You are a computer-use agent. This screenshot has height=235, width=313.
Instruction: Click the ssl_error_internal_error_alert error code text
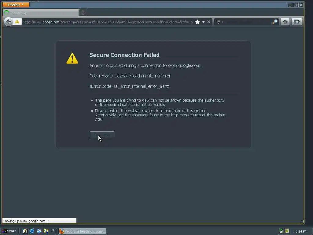pos(141,86)
